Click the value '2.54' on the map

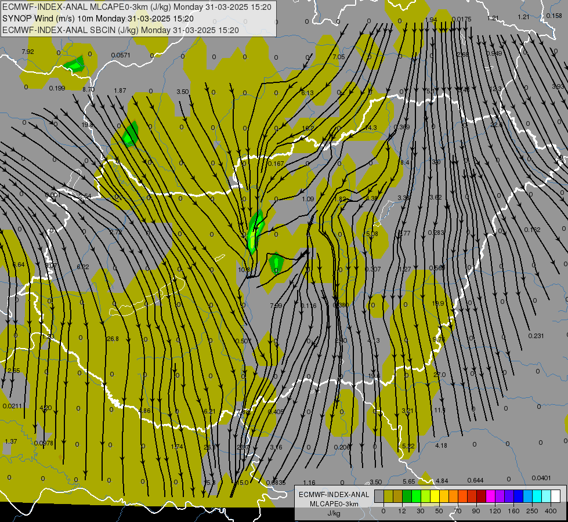click(85, 197)
